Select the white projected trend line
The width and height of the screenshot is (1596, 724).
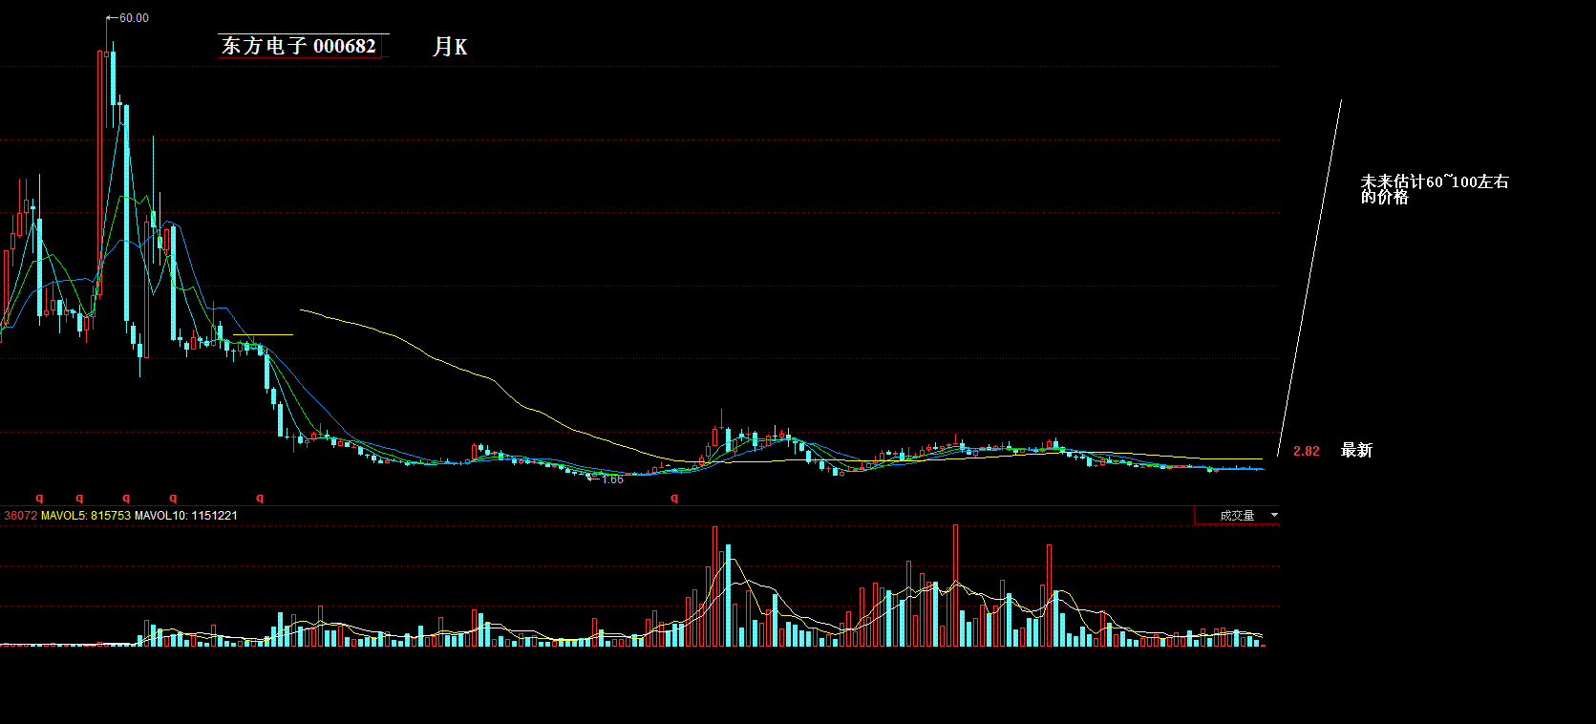click(1309, 278)
